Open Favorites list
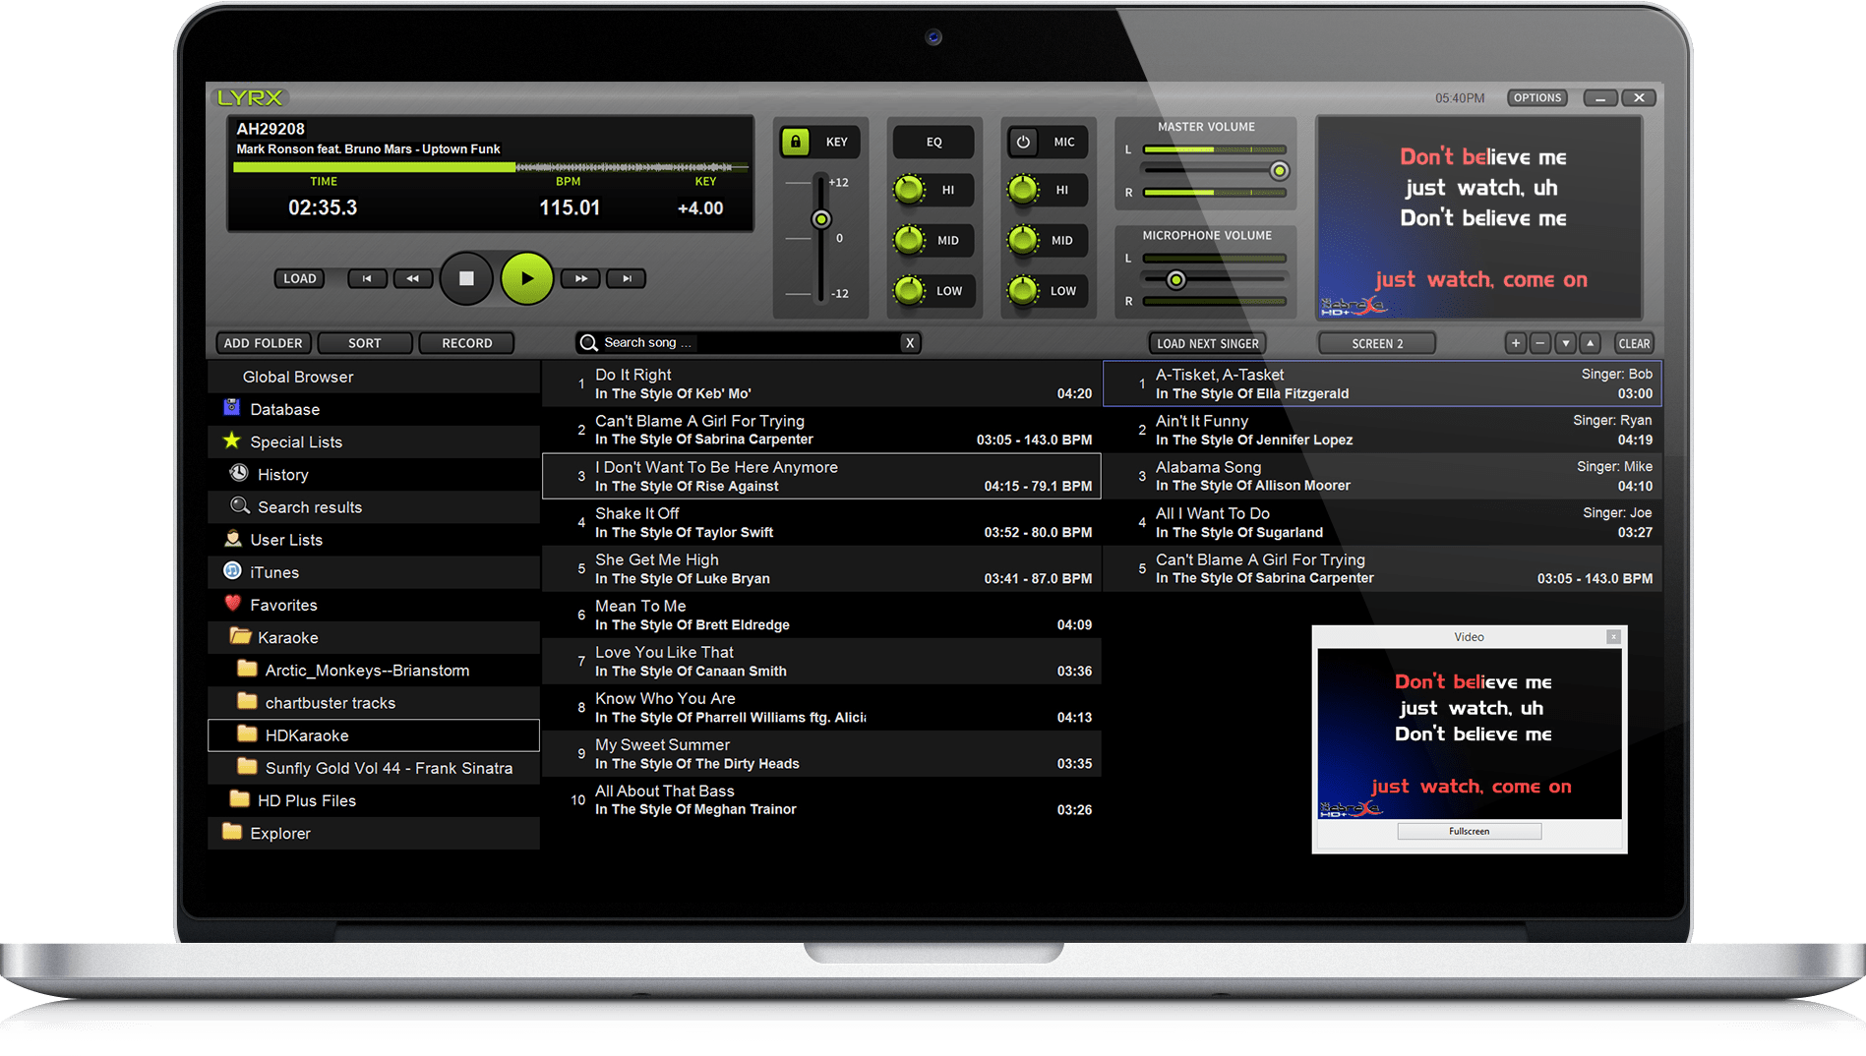Viewport: 1866px width, 1056px height. [x=374, y=605]
